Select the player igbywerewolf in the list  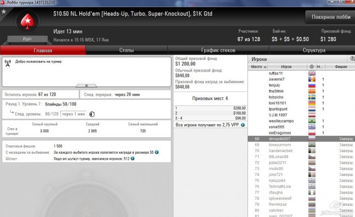(301, 198)
